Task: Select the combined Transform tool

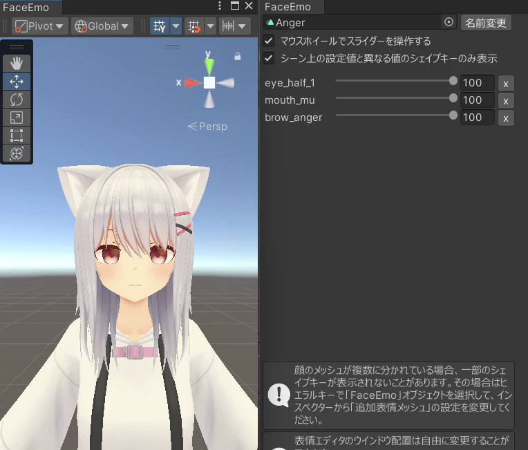Action: pyautogui.click(x=17, y=153)
